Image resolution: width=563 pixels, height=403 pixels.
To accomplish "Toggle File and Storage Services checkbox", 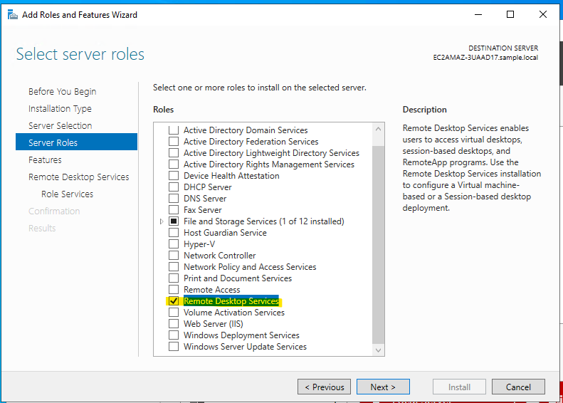I will point(174,221).
